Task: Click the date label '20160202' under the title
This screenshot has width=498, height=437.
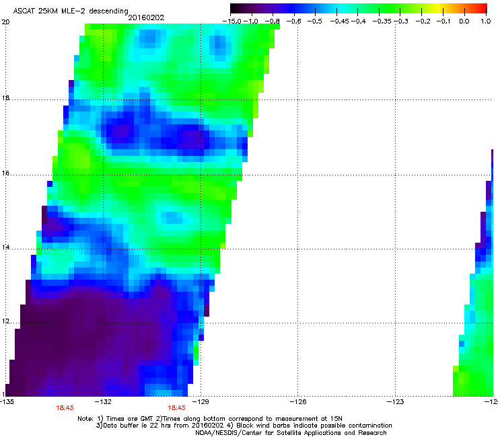Action: 146,17
